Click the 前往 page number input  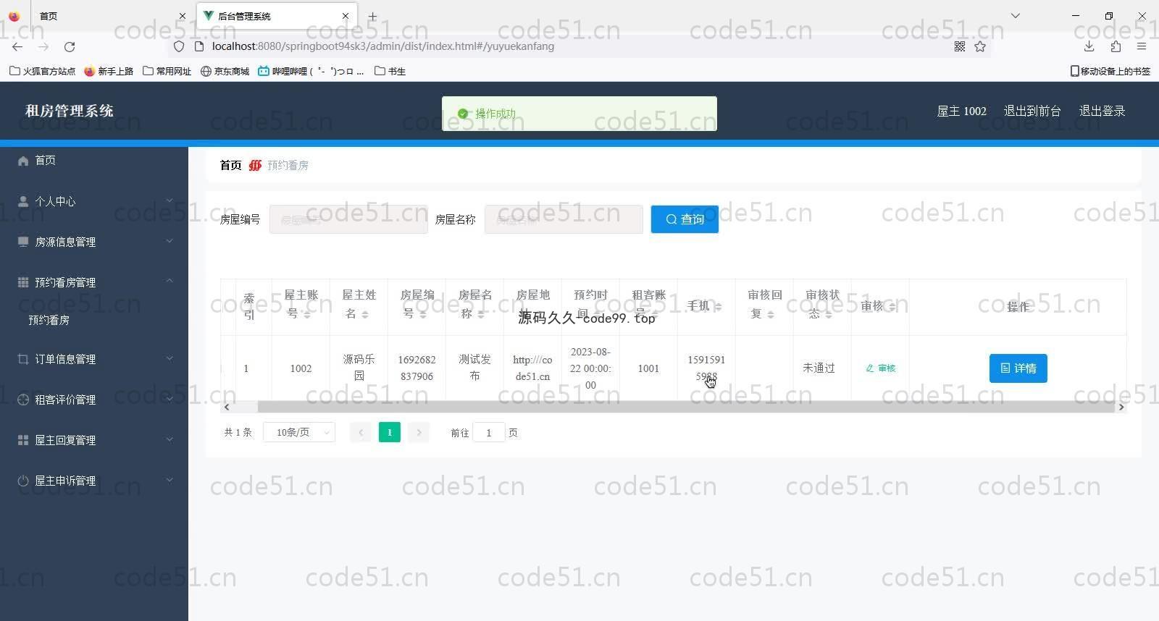pos(489,432)
